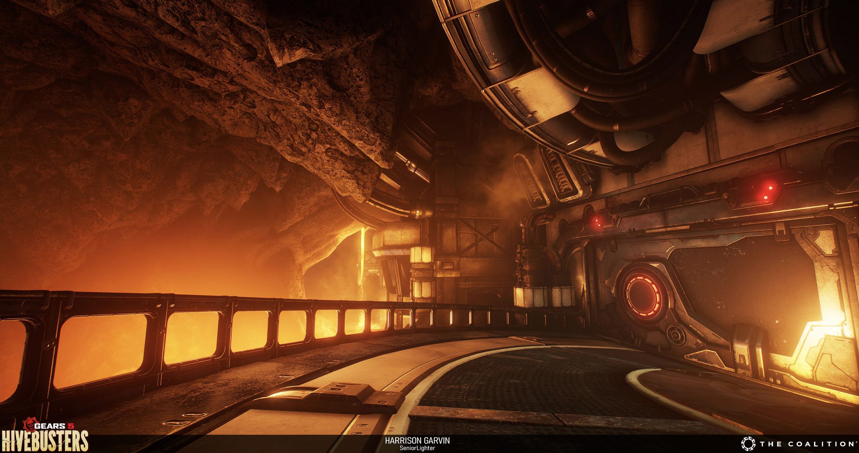Click The Coalition gear logo icon
The height and width of the screenshot is (453, 859).
[x=748, y=444]
